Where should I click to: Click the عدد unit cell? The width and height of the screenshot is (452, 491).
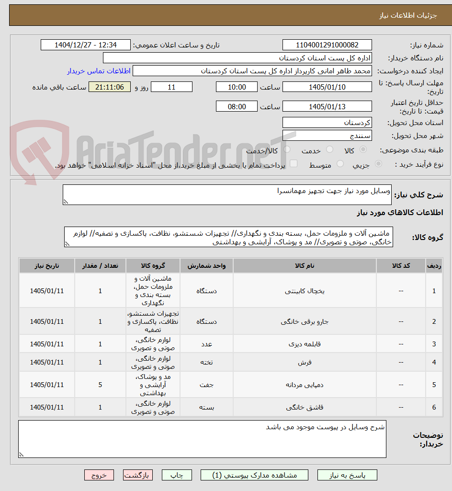206,344
